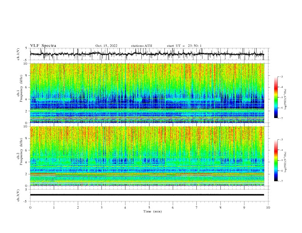Click the ch.3 flat black voltage trace
The width and height of the screenshot is (302, 233).
click(x=147, y=195)
